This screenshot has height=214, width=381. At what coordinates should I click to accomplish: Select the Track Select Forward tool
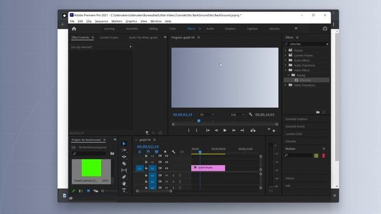[x=124, y=150]
